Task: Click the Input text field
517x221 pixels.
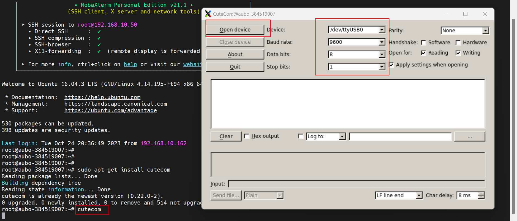Action: tap(357, 184)
